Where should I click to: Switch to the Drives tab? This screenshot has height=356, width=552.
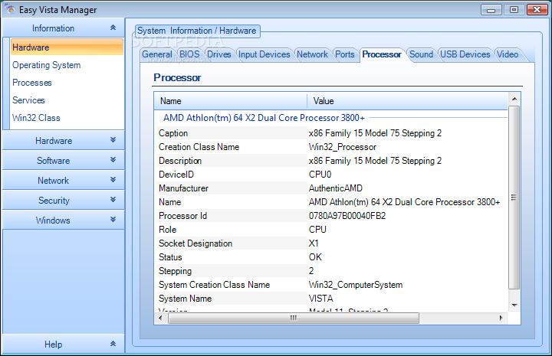(219, 54)
